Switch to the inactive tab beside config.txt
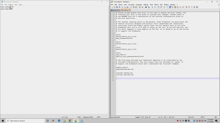Image resolution: width=220 pixels, height=123 pixels. 115,10
